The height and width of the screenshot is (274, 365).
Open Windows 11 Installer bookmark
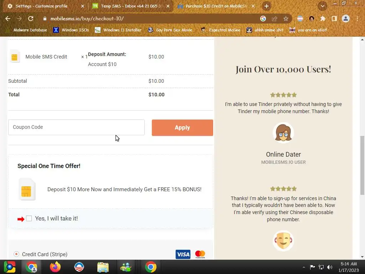(118, 30)
